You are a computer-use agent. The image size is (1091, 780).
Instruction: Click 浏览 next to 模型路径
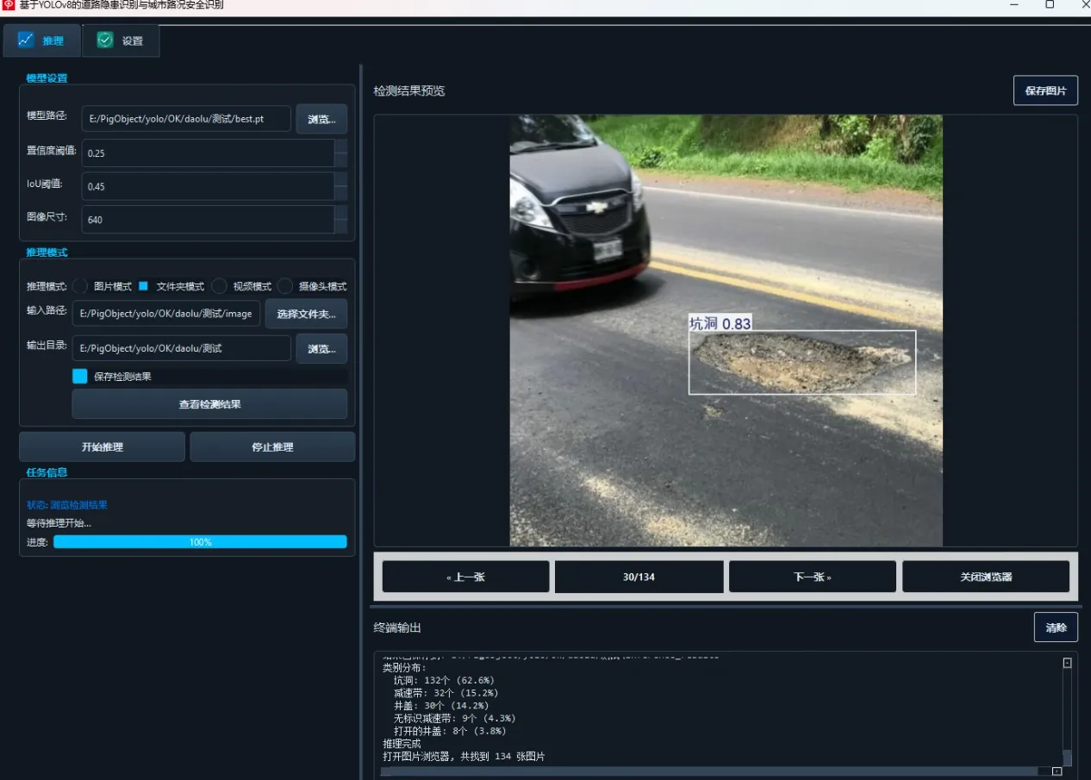coord(321,119)
